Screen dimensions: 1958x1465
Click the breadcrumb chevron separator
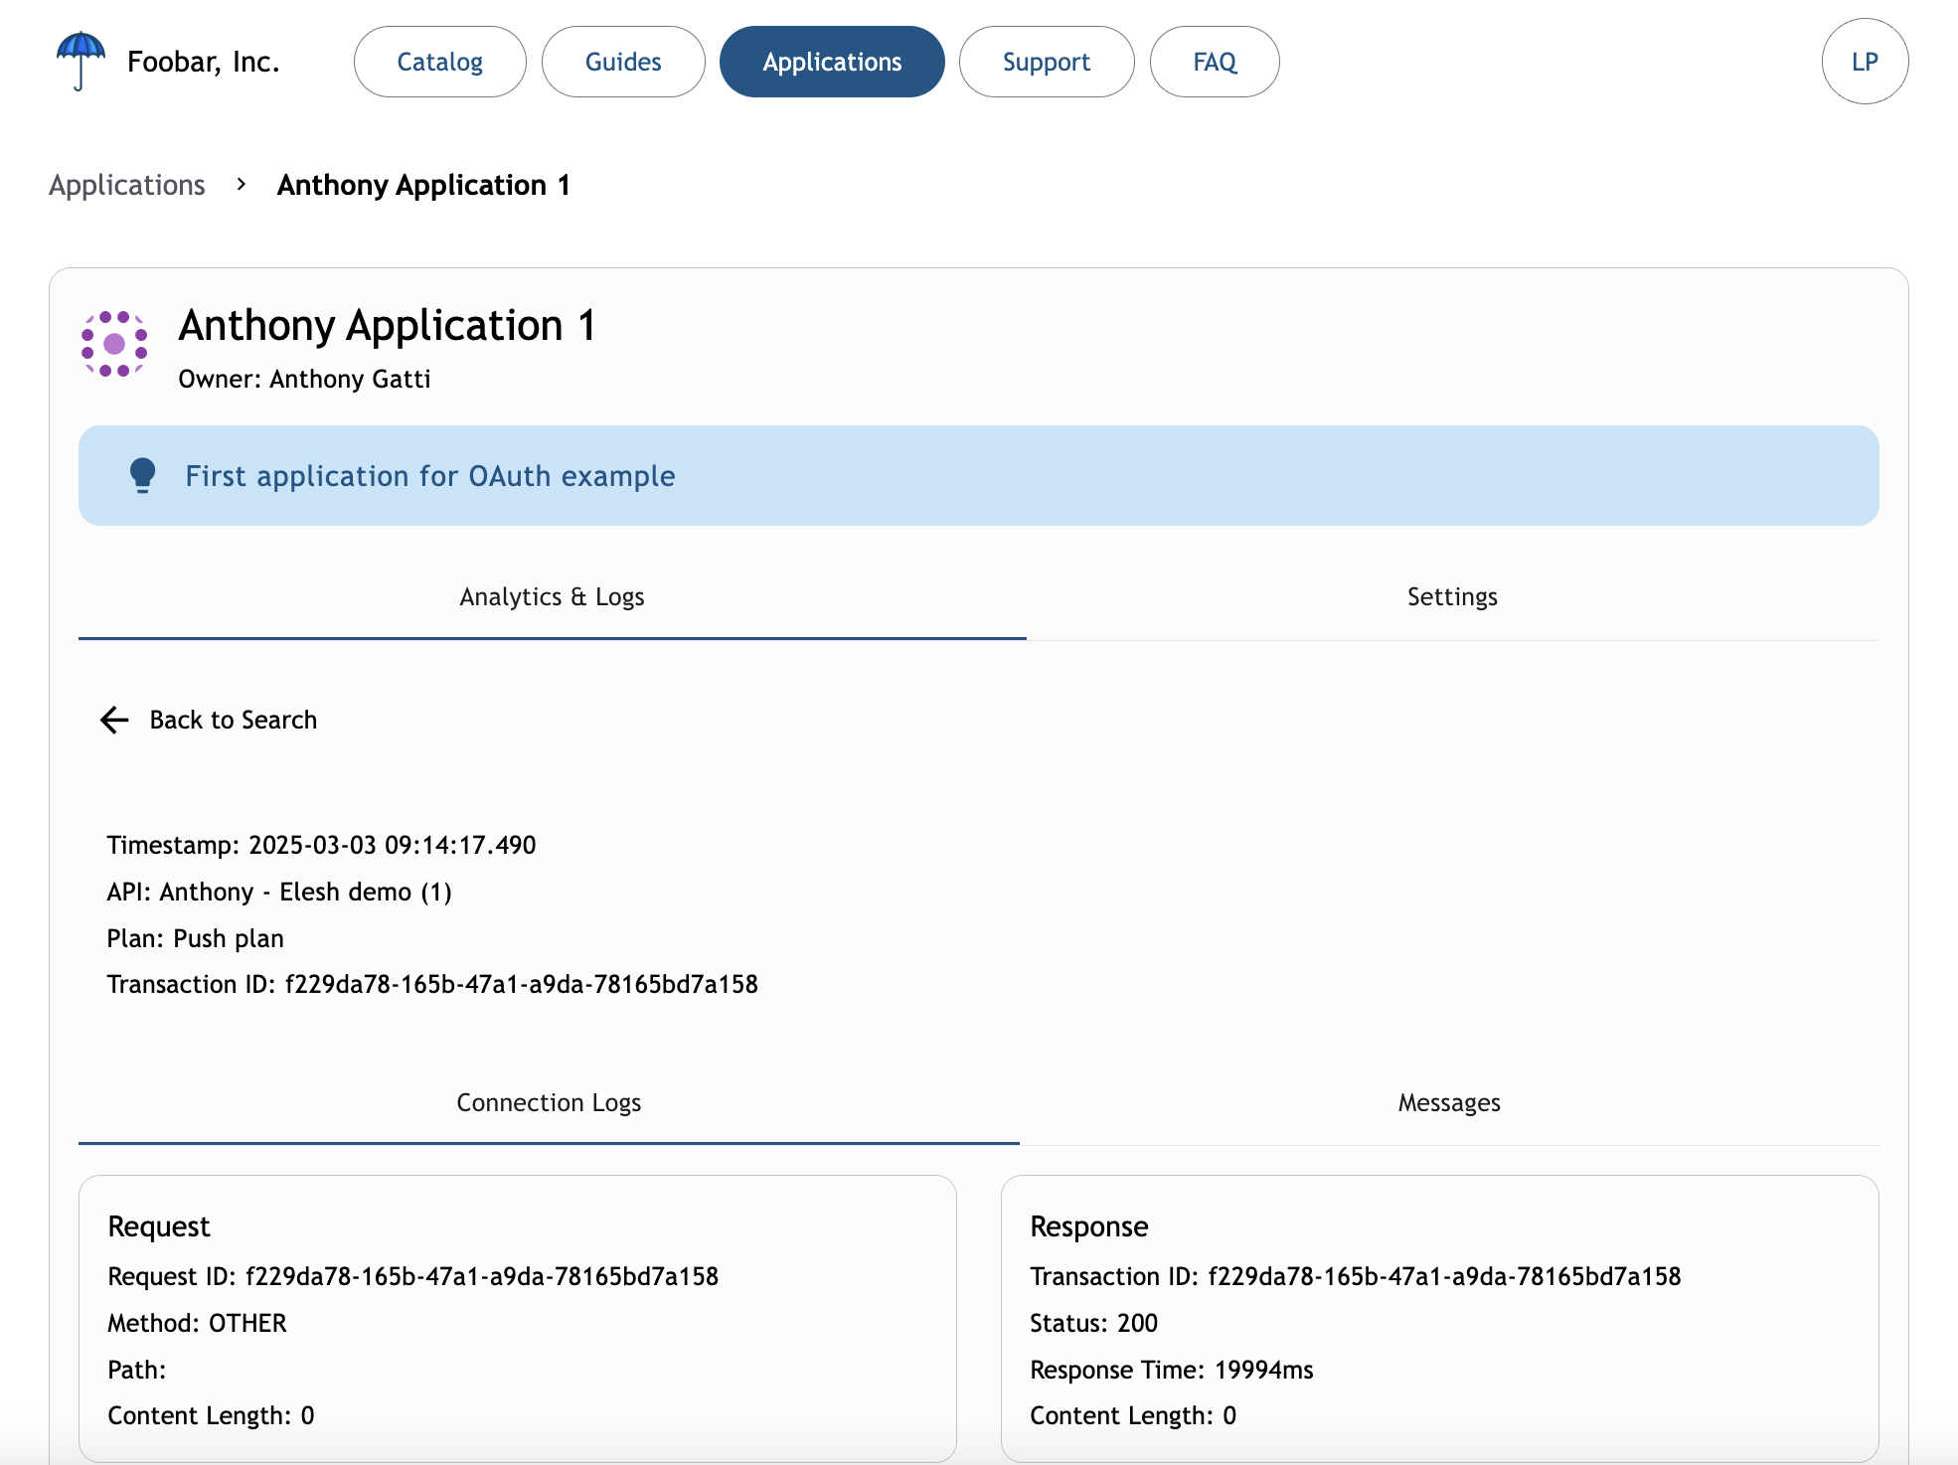pos(241,185)
